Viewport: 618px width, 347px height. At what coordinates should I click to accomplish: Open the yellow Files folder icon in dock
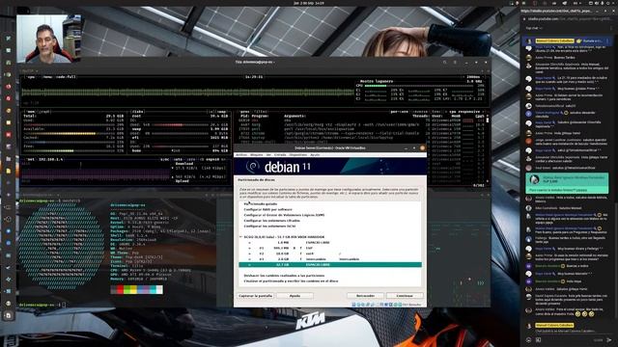coord(9,172)
